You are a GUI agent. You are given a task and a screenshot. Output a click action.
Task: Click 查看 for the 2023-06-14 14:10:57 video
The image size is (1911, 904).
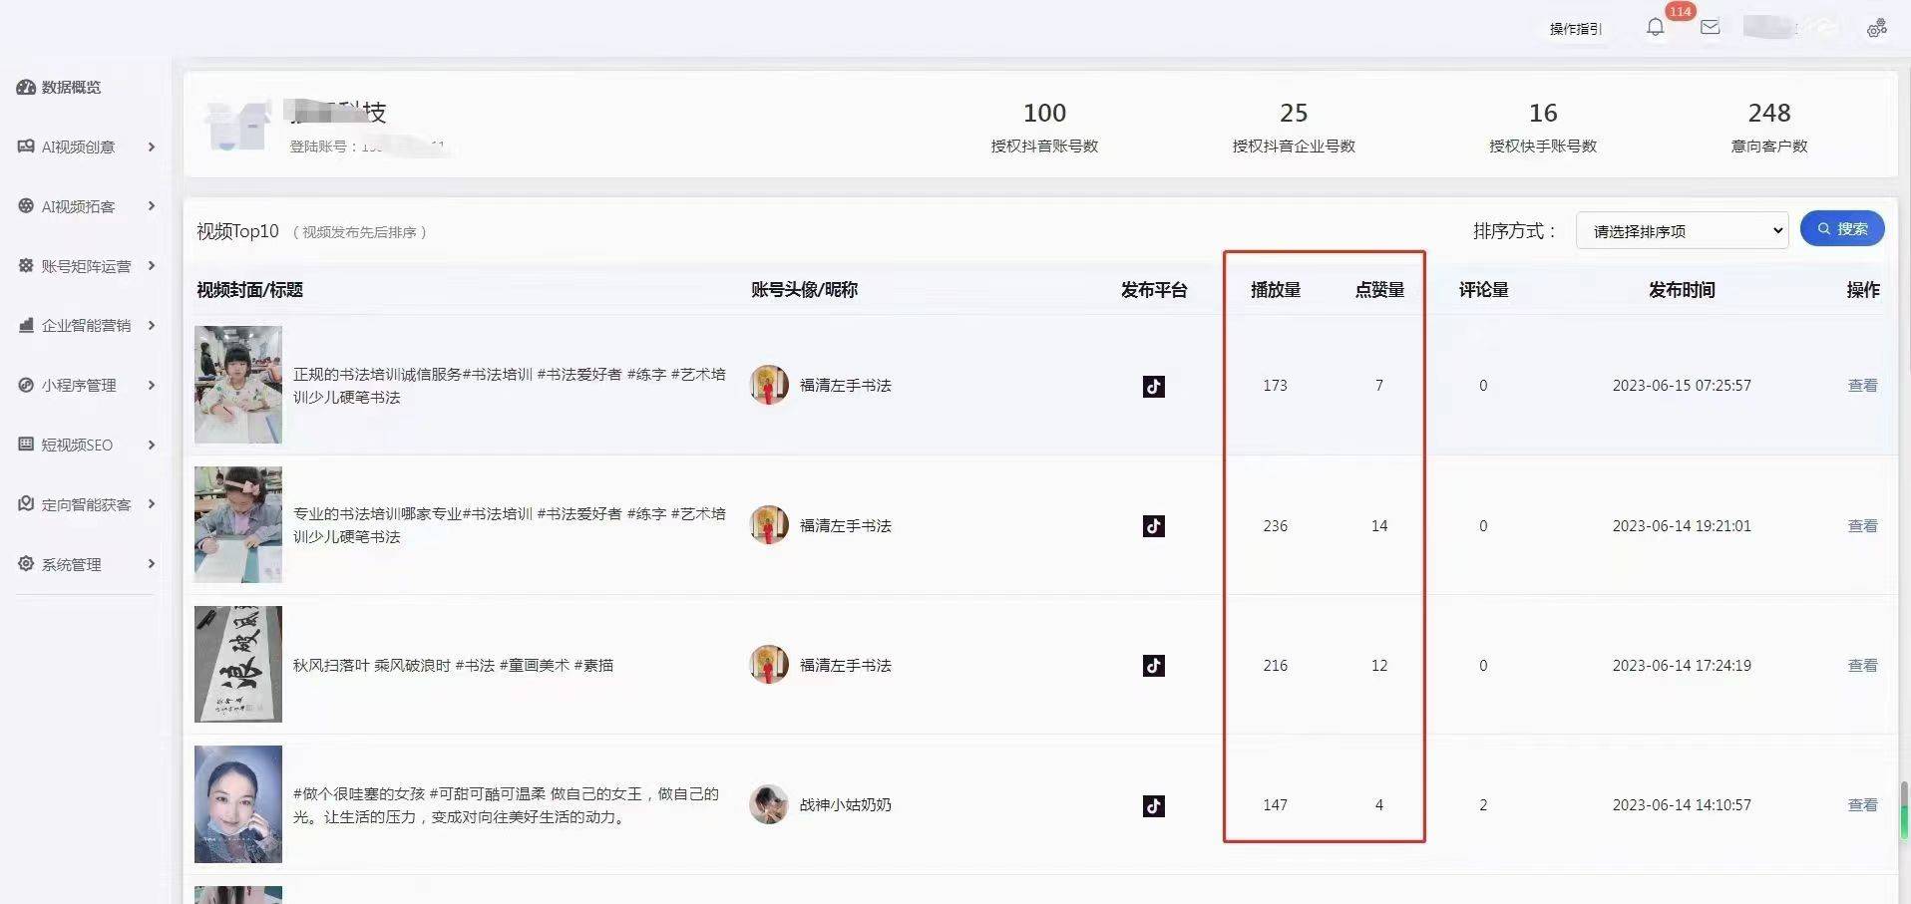pos(1862,804)
